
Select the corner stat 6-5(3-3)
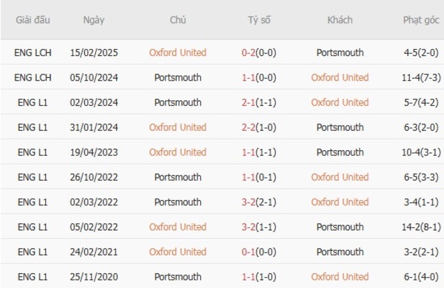pyautogui.click(x=421, y=177)
